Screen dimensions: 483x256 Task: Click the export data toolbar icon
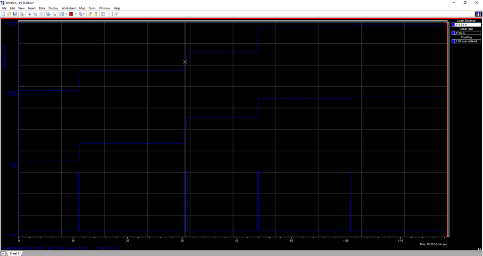pos(48,14)
